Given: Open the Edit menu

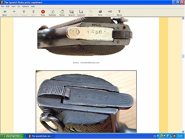Looking at the screenshot, I should point(7,6).
